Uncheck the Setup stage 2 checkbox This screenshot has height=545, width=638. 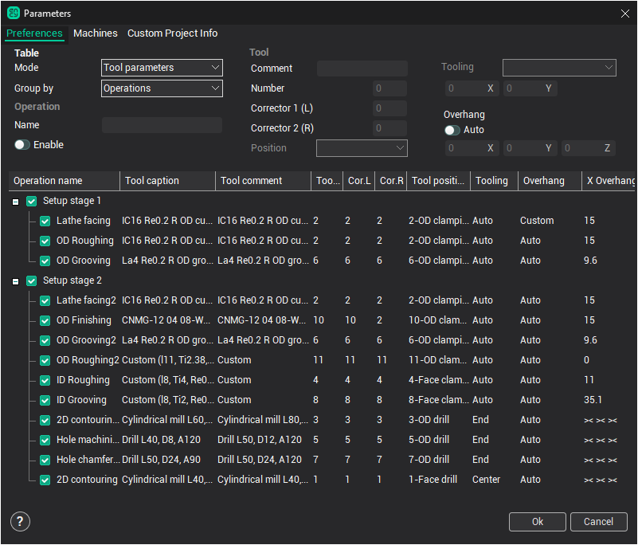click(32, 280)
